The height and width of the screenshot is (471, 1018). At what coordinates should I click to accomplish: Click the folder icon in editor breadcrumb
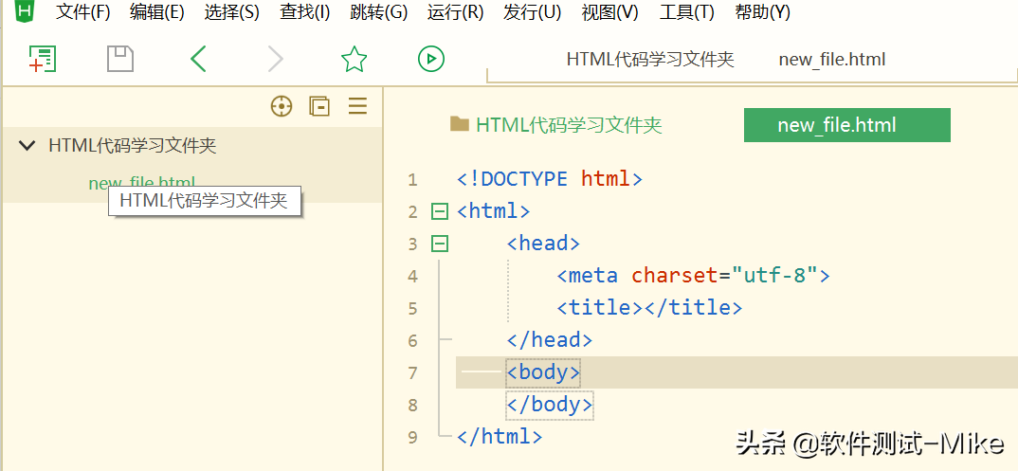(459, 124)
